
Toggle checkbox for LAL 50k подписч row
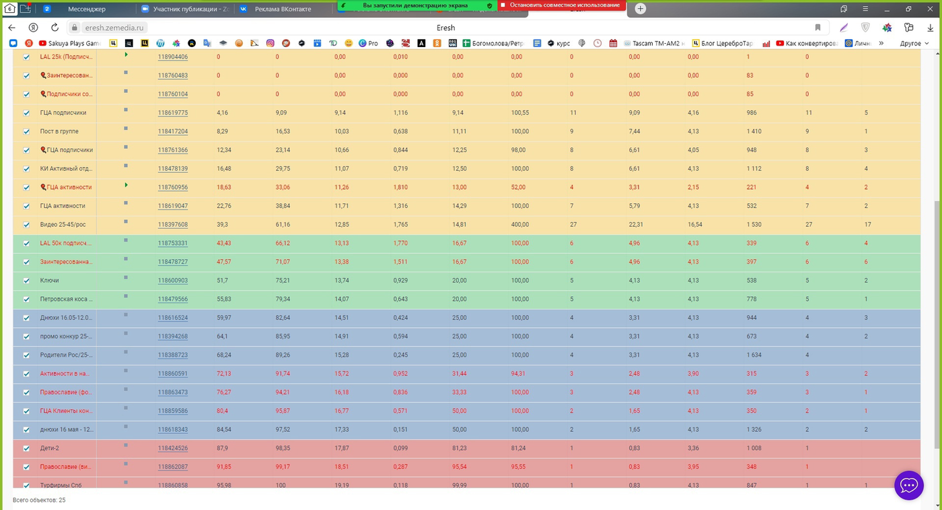click(x=26, y=244)
